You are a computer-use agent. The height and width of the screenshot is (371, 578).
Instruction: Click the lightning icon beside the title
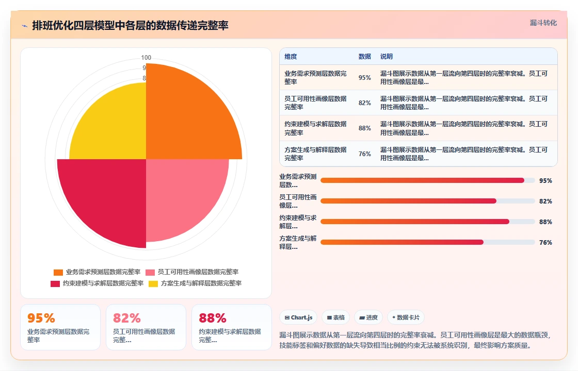25,26
